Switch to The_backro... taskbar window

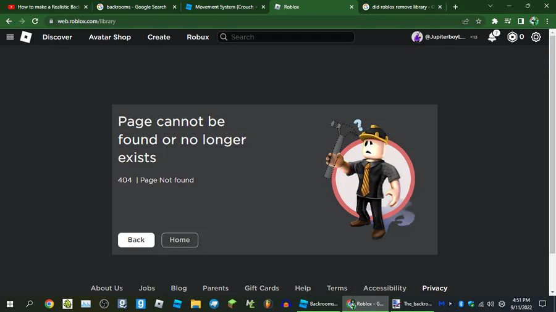[413, 303]
